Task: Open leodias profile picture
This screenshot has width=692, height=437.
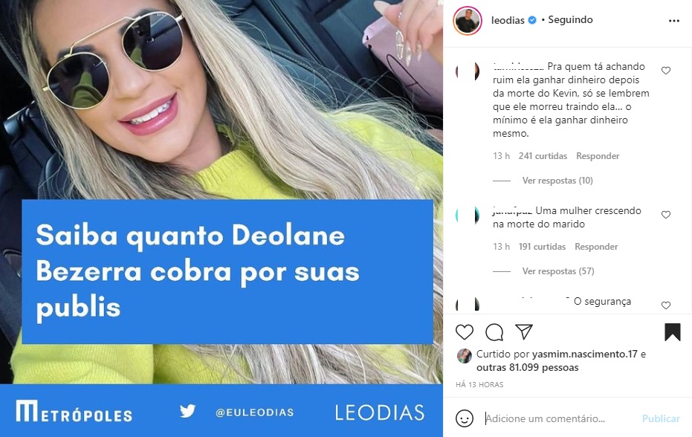Action: [468, 20]
